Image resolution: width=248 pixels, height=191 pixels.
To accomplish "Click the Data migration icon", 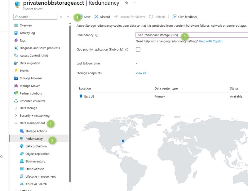I will [16, 63].
